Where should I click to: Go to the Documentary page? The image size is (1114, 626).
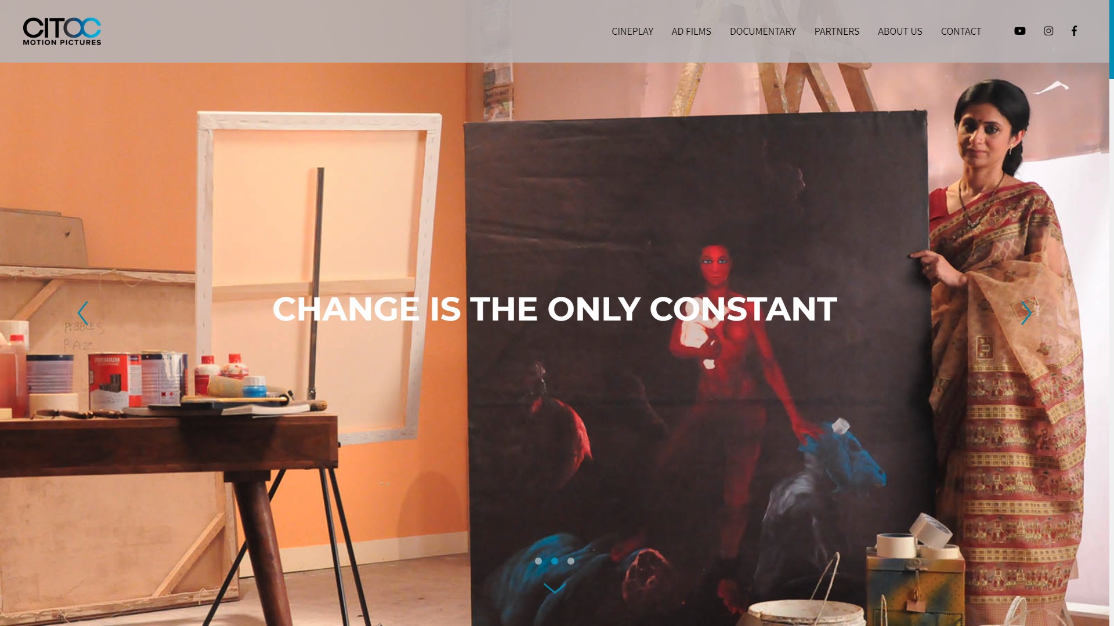coord(762,31)
